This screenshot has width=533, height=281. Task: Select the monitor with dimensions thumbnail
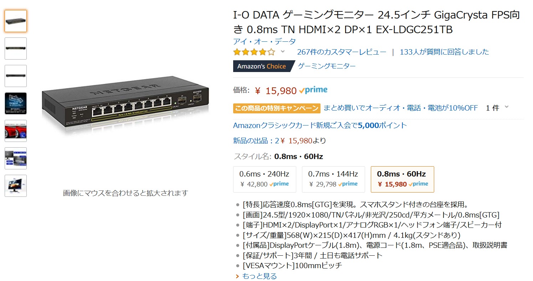coord(16,186)
